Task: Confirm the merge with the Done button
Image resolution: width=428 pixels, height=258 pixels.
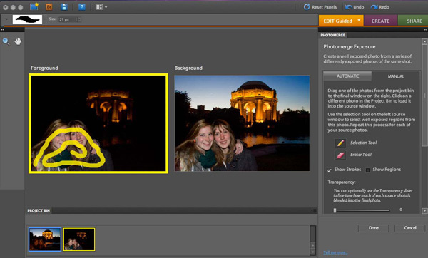Action: click(373, 228)
